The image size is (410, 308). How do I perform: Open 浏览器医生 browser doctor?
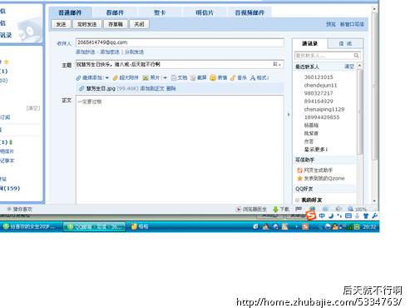(x=251, y=209)
